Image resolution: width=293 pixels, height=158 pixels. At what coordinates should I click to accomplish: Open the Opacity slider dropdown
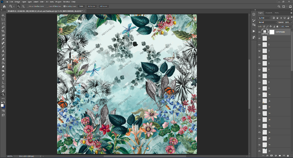tap(291, 22)
